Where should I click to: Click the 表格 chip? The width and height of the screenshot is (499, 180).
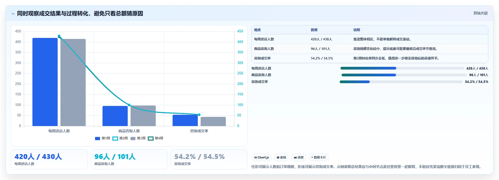[281, 157]
